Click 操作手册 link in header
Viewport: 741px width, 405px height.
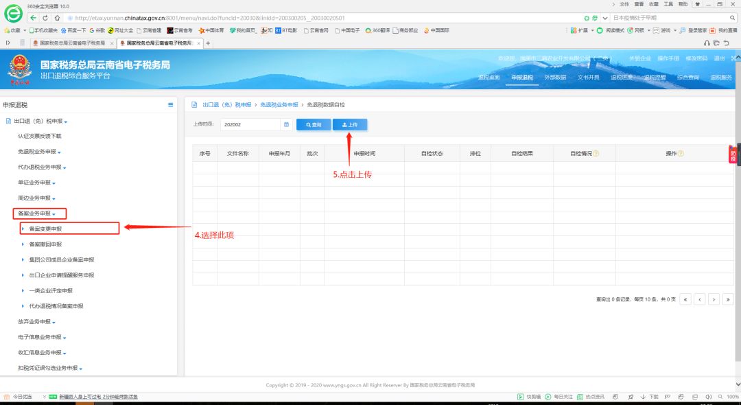tap(668, 58)
